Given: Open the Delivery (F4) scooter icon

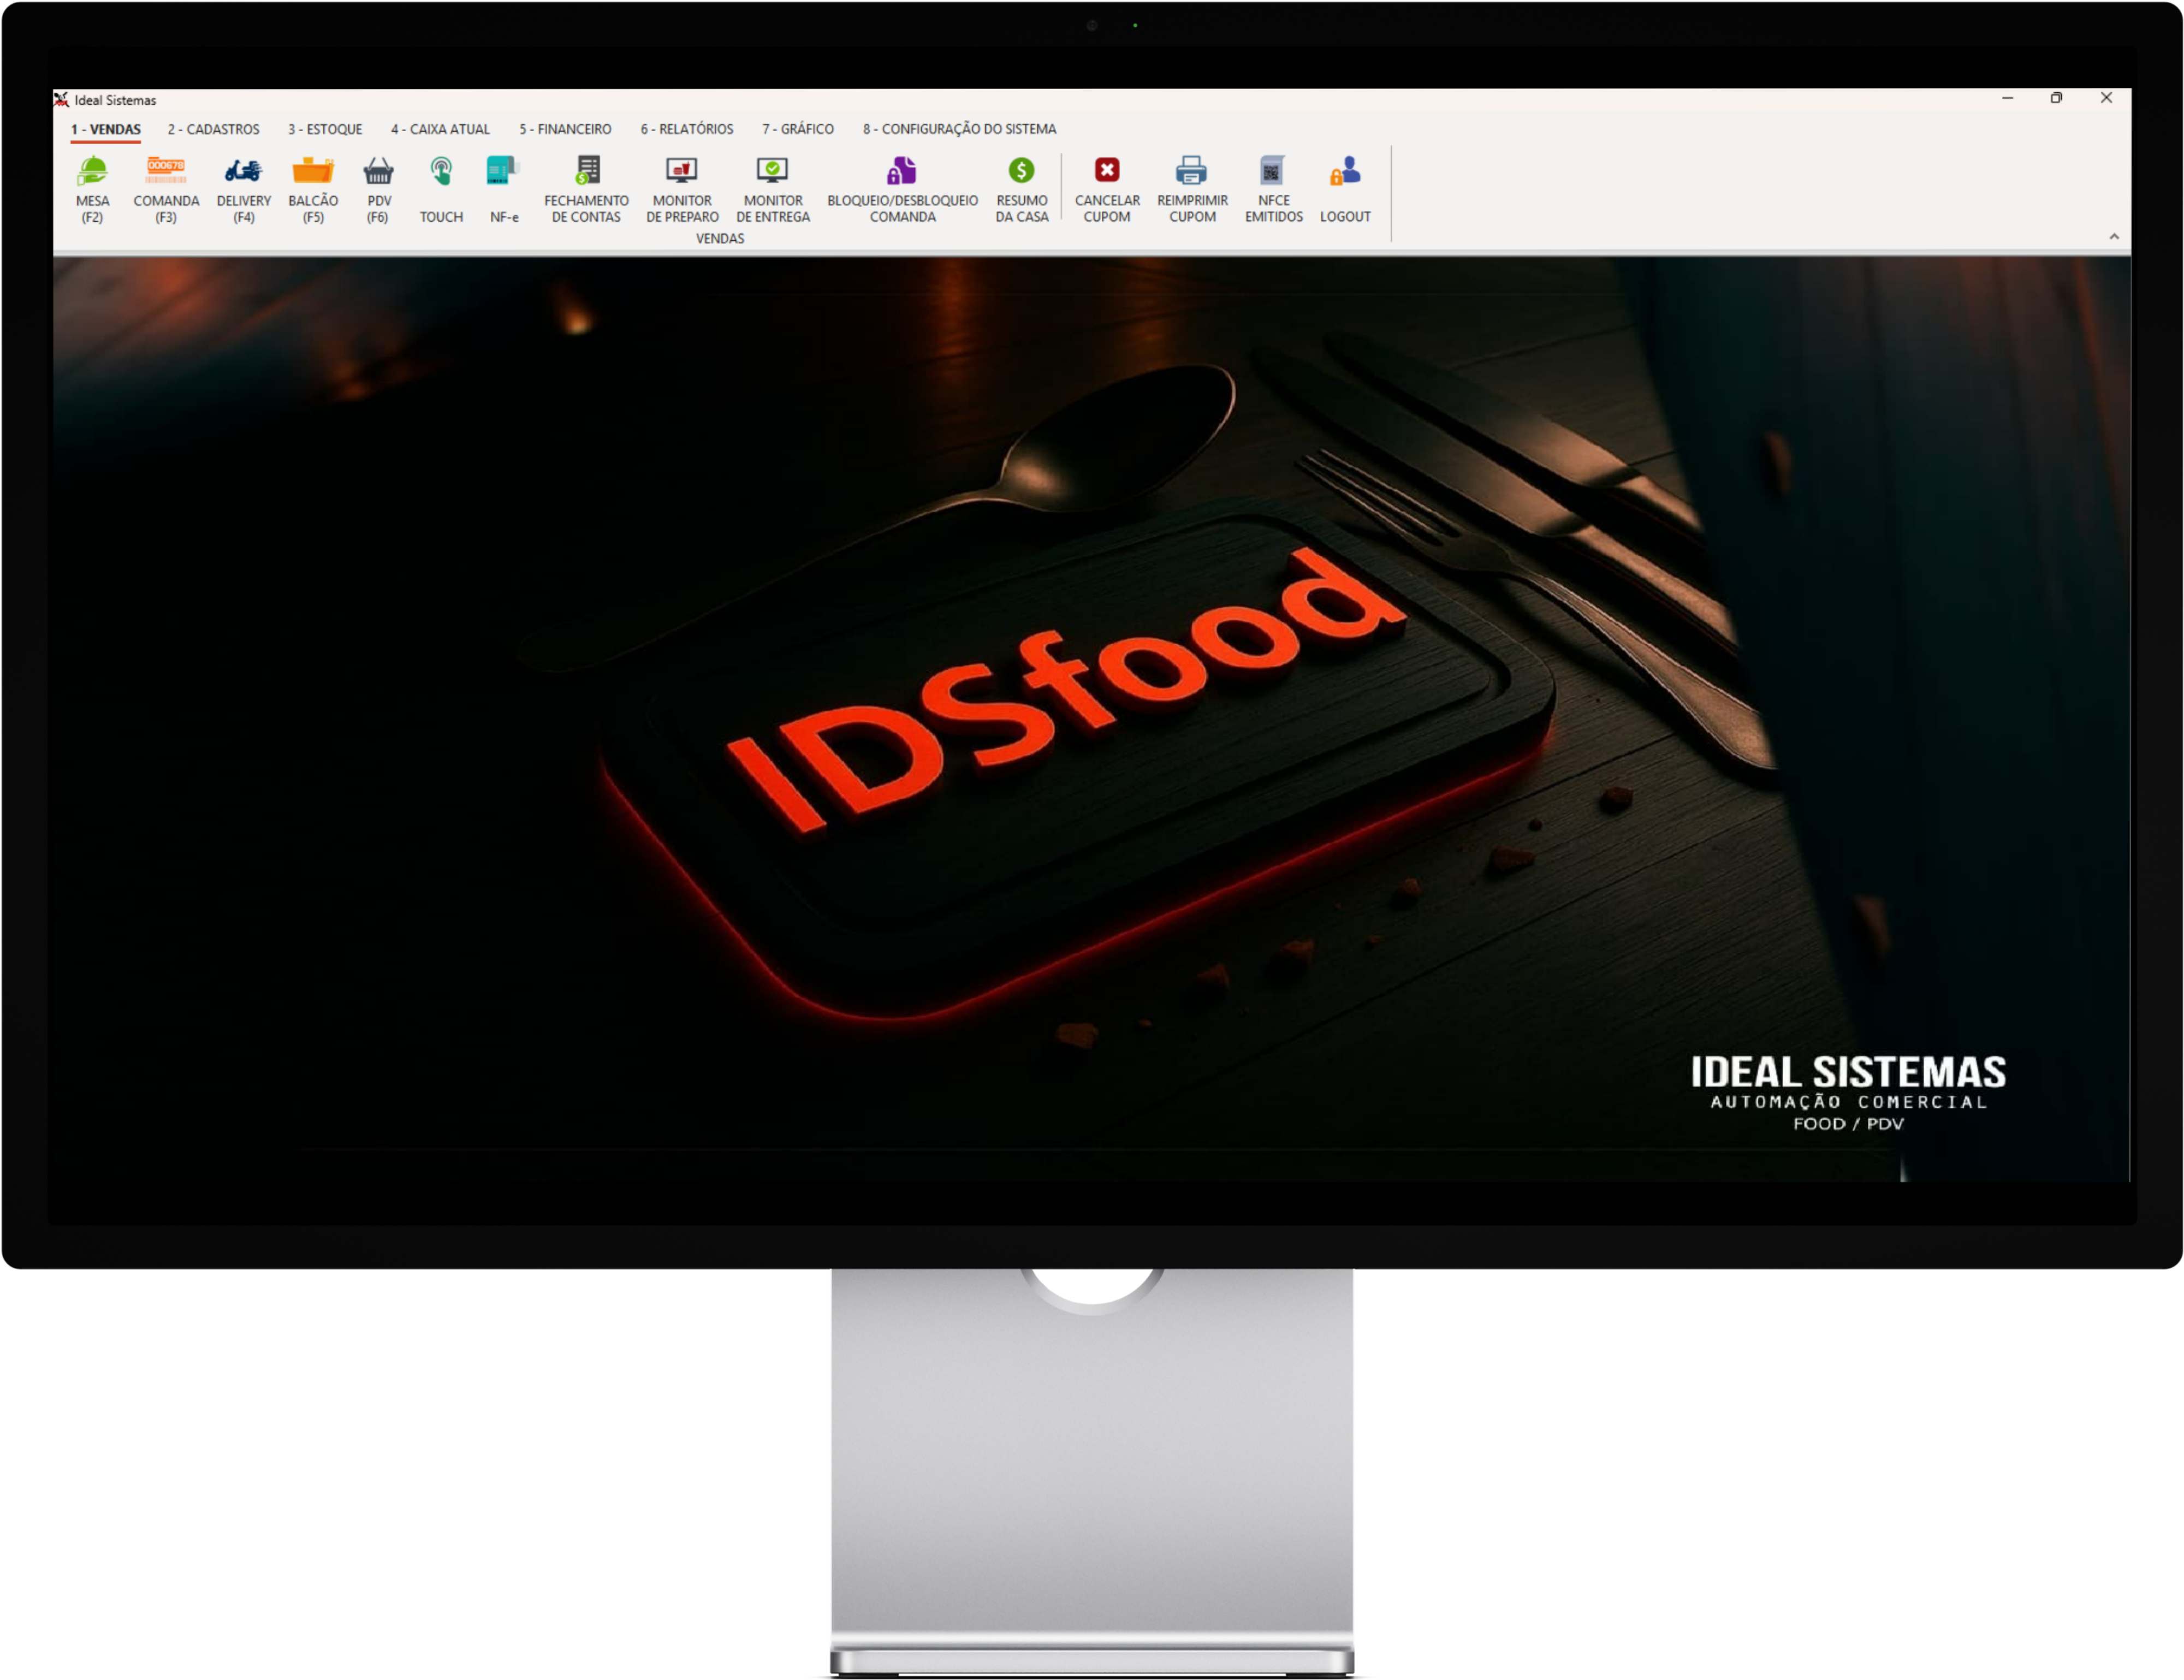Looking at the screenshot, I should click(243, 172).
